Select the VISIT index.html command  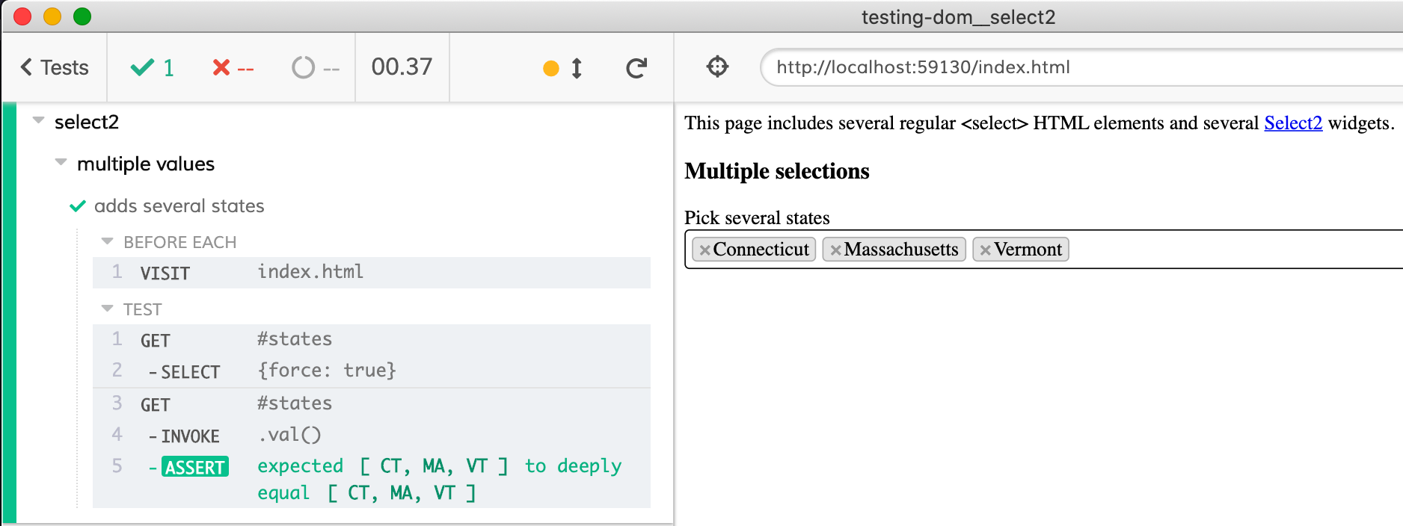tap(371, 273)
